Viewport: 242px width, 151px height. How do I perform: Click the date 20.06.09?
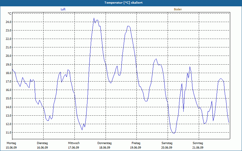[x=167, y=148]
